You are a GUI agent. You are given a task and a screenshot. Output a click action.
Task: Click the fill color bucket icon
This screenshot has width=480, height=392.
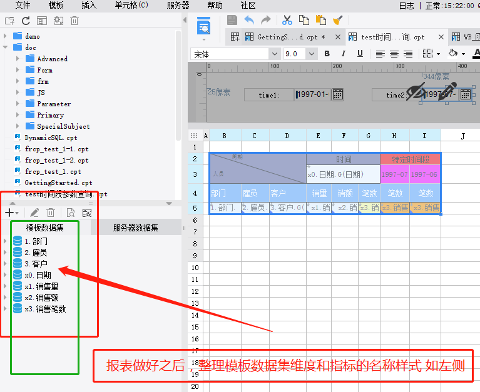pos(453,54)
